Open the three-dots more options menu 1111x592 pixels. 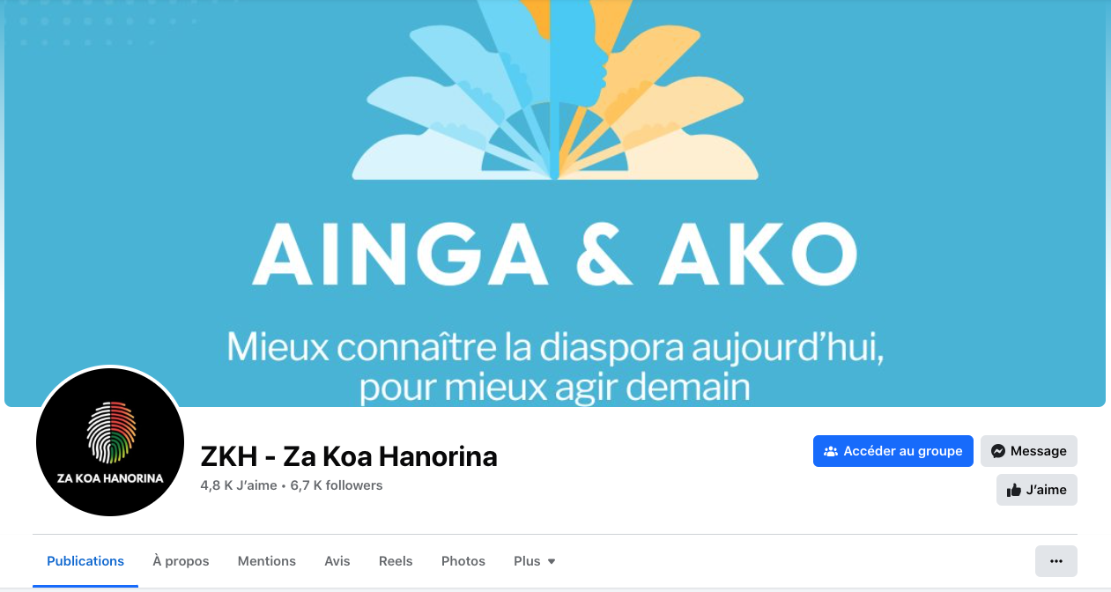tap(1056, 561)
